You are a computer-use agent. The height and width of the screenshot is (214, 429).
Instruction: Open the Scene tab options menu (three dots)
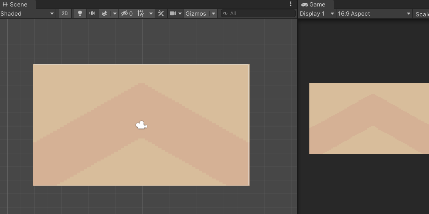pyautogui.click(x=291, y=4)
